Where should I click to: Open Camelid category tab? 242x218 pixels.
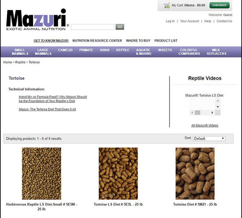tap(65, 50)
